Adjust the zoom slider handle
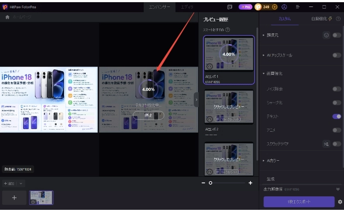The height and width of the screenshot is (212, 344). click(x=210, y=183)
